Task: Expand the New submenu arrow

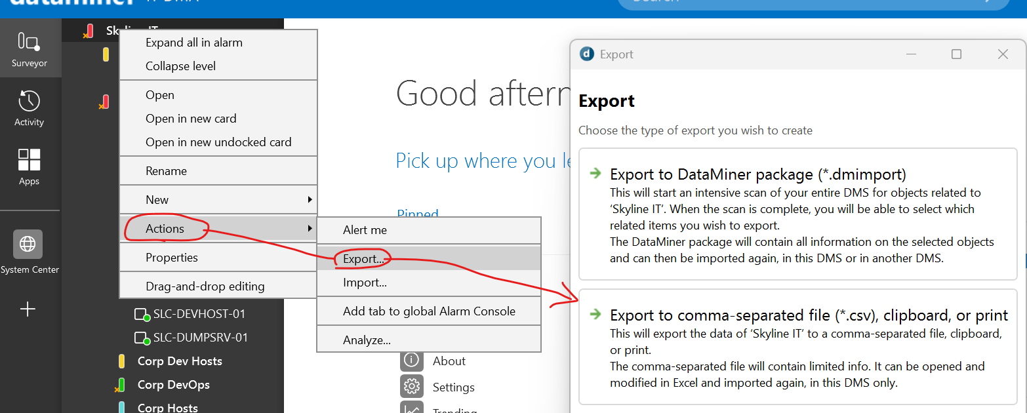Action: point(310,200)
